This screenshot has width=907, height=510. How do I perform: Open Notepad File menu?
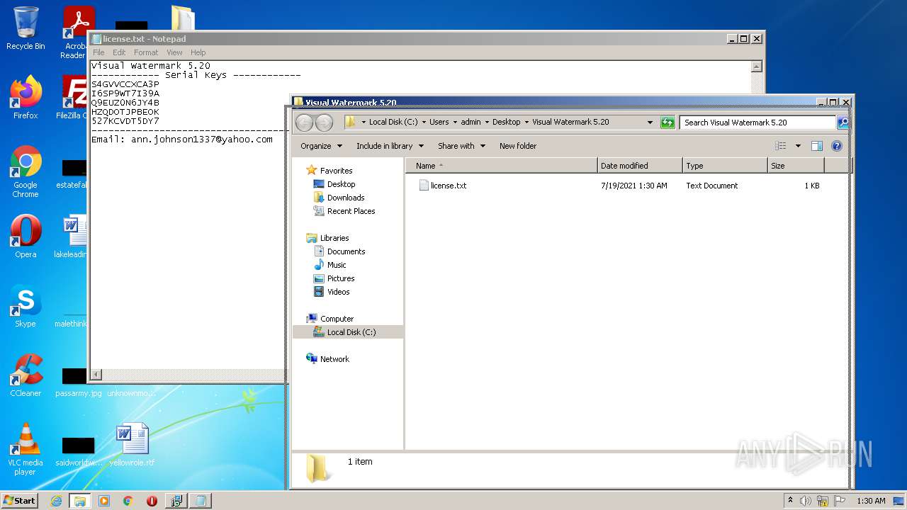click(x=98, y=52)
